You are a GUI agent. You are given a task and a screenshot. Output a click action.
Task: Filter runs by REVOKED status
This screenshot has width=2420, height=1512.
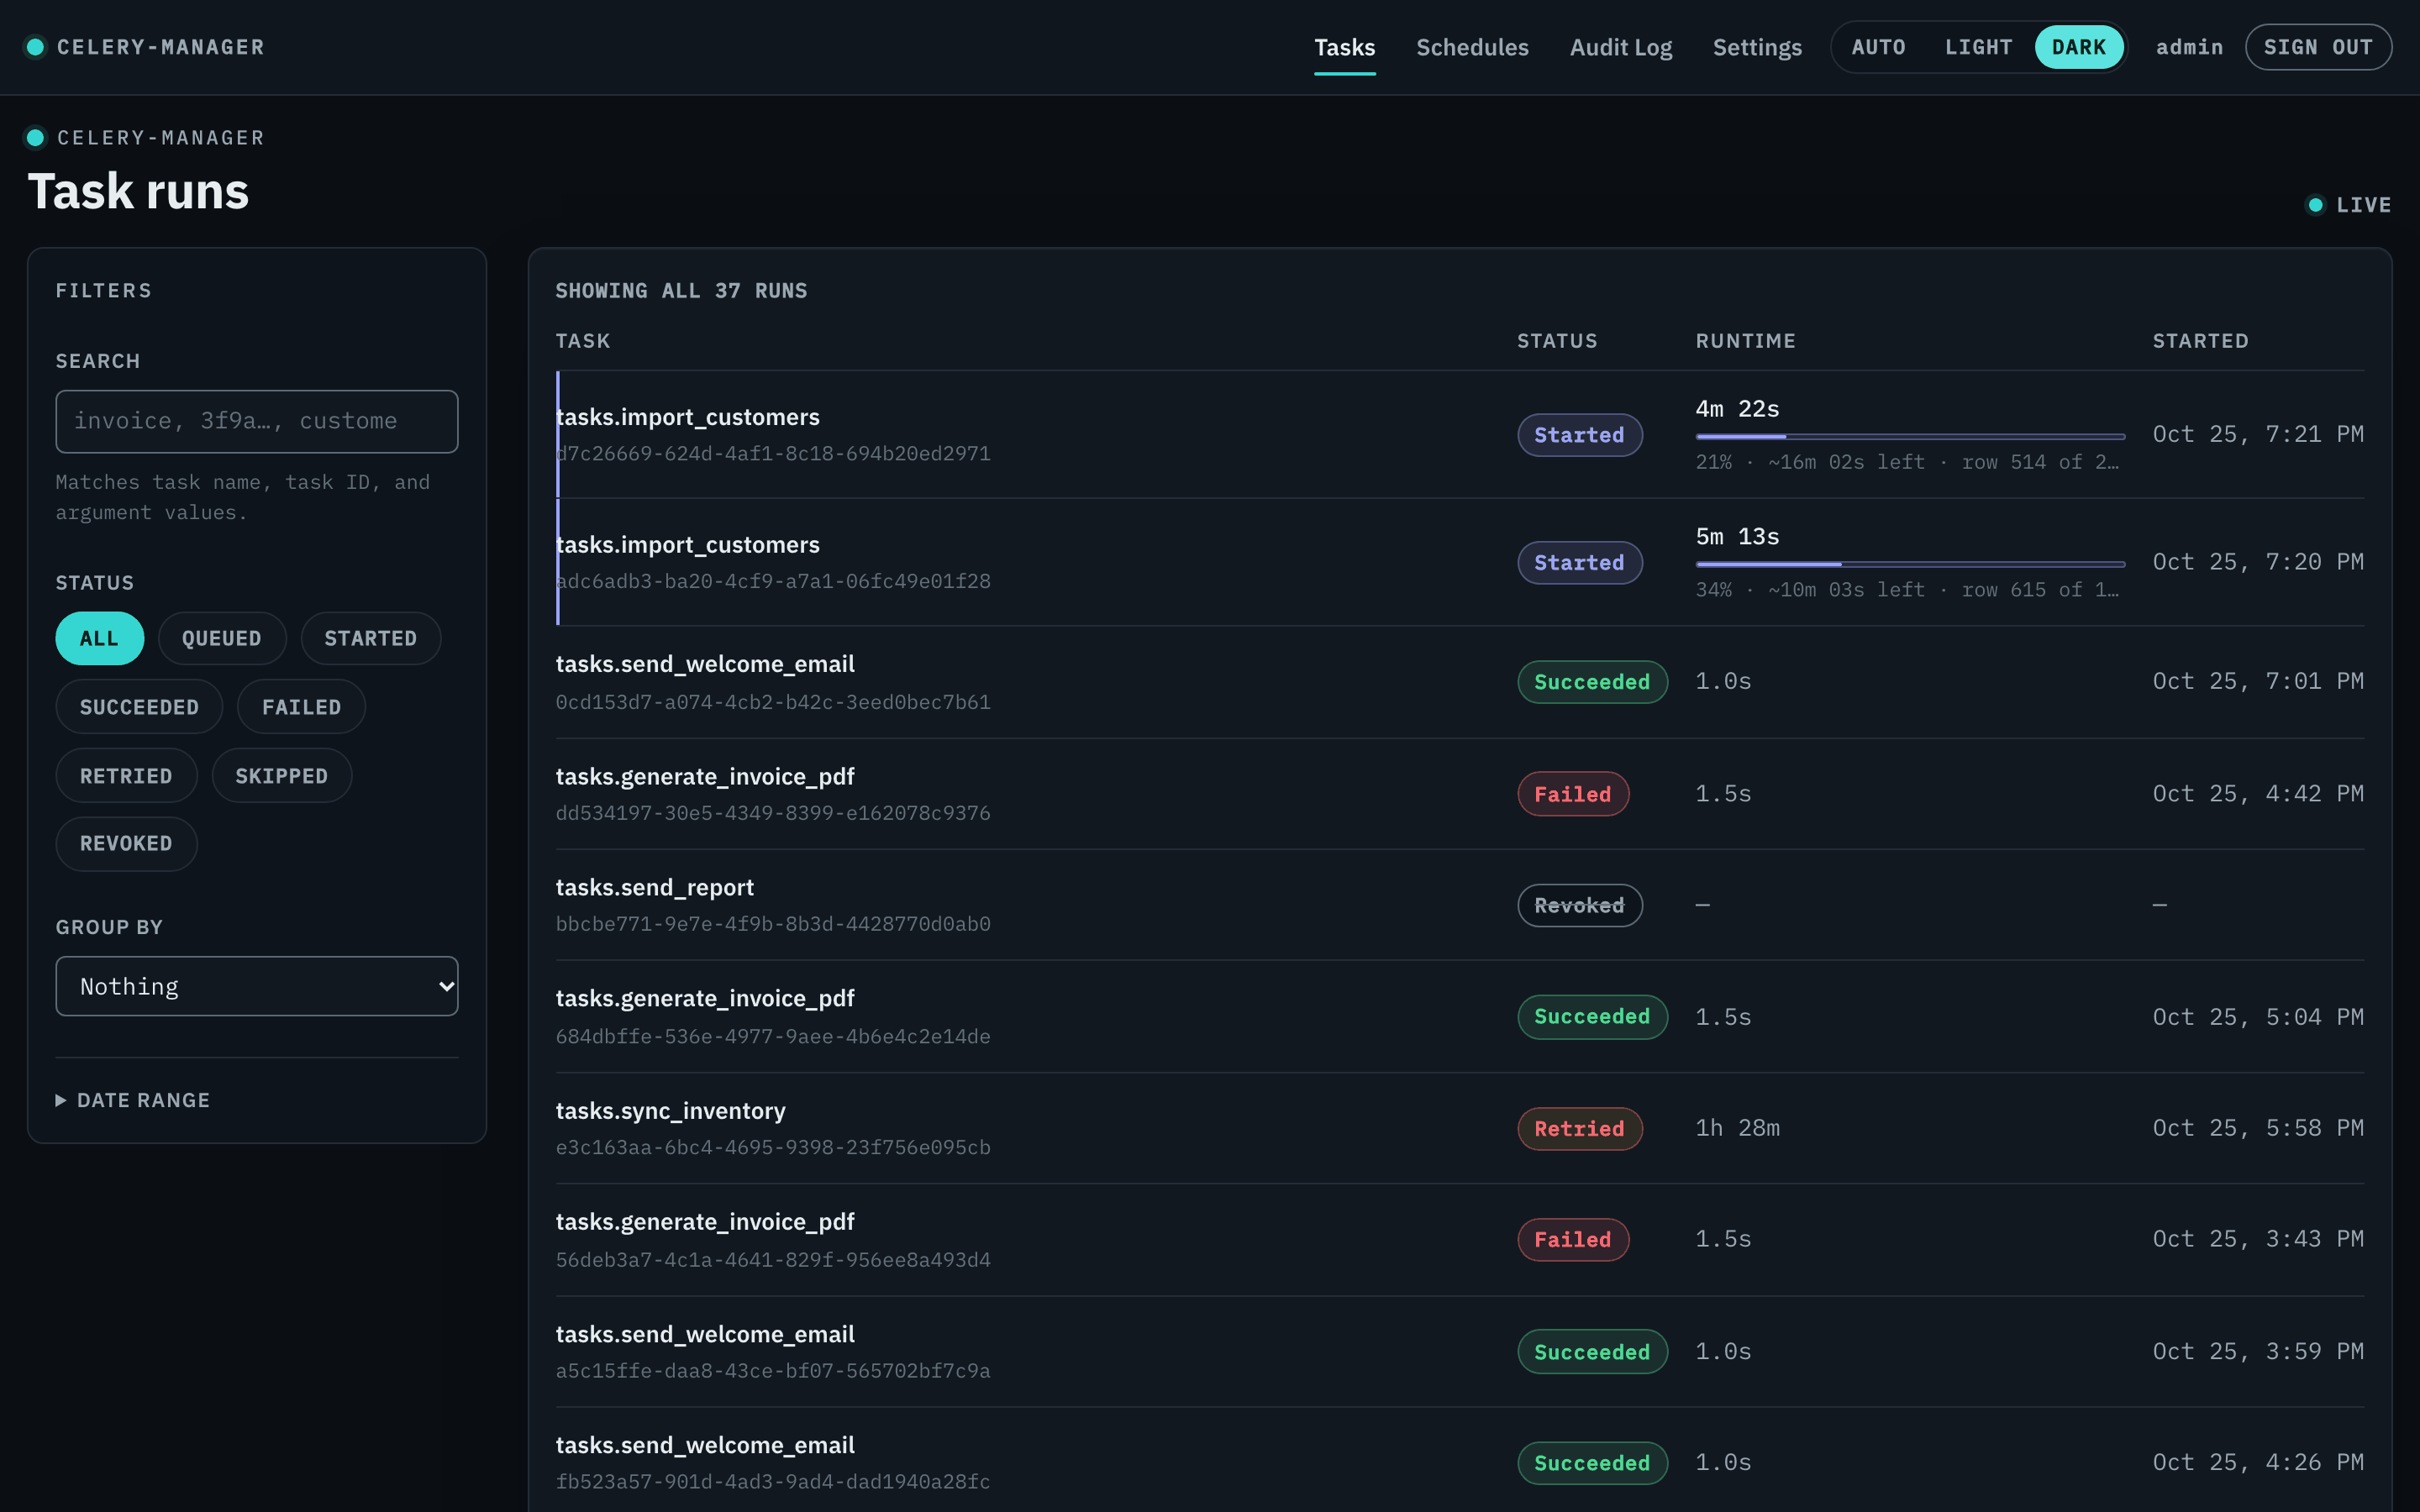coord(126,843)
